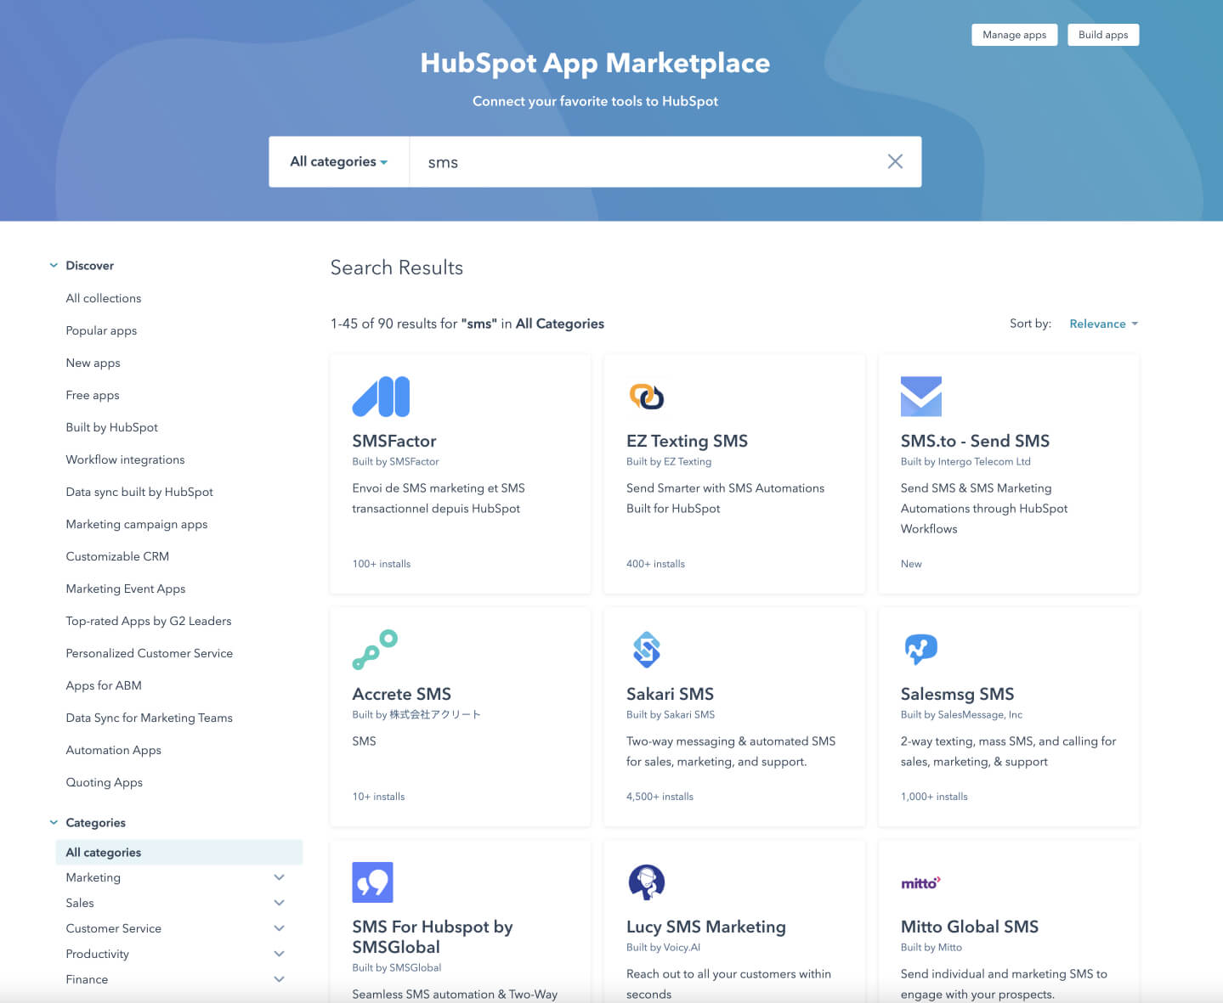The image size is (1223, 1003).
Task: Open the Mitto Global SMS title
Action: click(970, 927)
